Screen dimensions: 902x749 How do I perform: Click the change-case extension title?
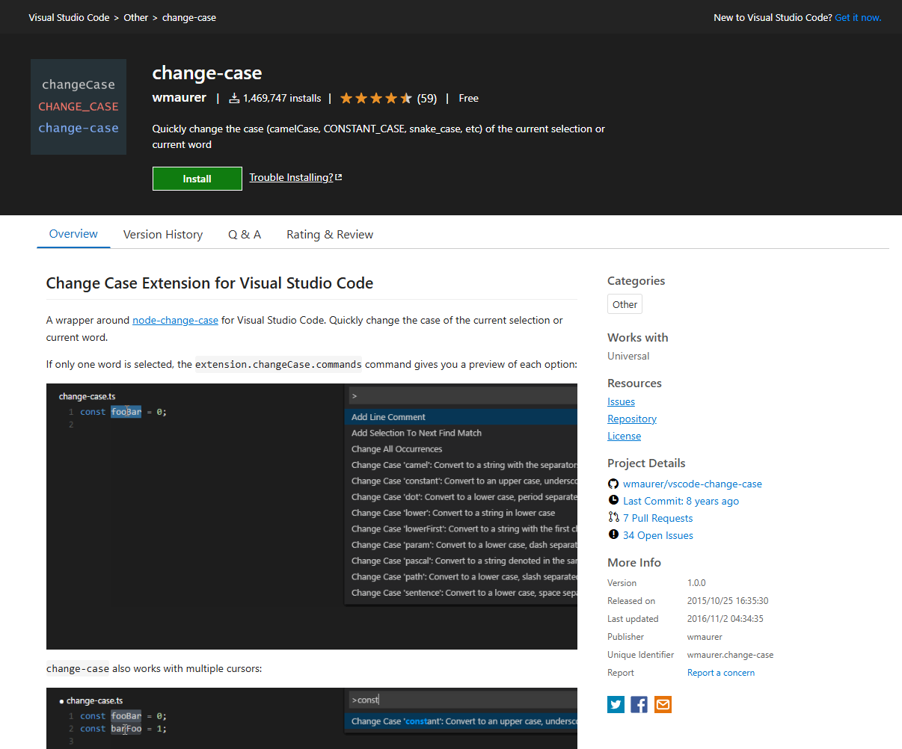(x=207, y=73)
